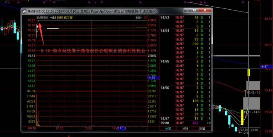The image size is (273, 137).
Task: Toggle the 成交量 volume indicator
Action: pos(68,18)
